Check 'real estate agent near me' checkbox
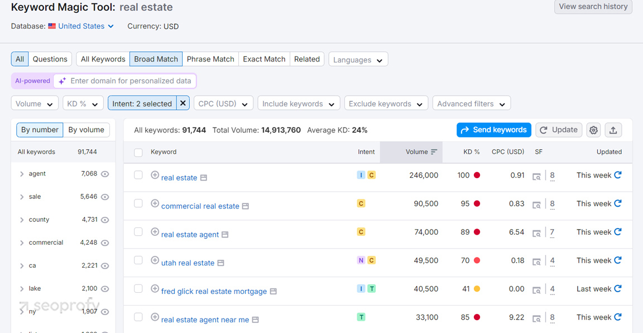This screenshot has width=643, height=333. [x=138, y=317]
